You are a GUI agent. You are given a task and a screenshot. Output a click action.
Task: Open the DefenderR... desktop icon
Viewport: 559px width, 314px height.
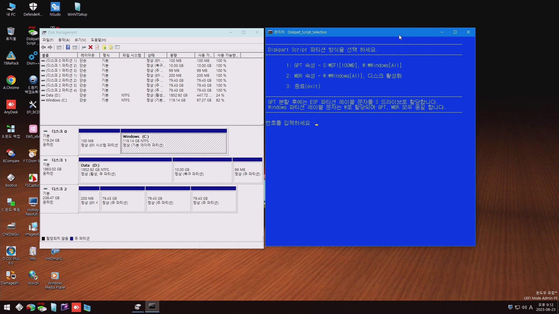(33, 9)
